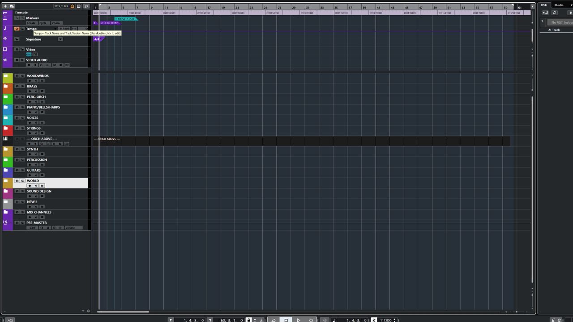This screenshot has height=322, width=573.
Task: Click the PRE-MASTER volume value 0.00
Action: [32, 228]
